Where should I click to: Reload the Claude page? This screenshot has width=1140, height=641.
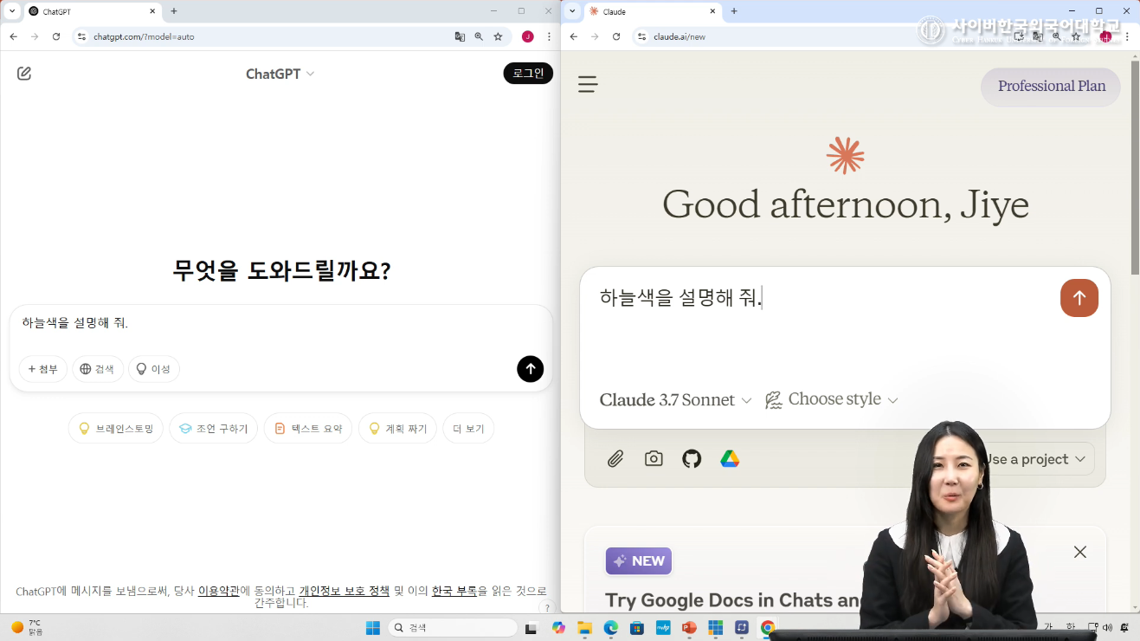click(x=616, y=36)
